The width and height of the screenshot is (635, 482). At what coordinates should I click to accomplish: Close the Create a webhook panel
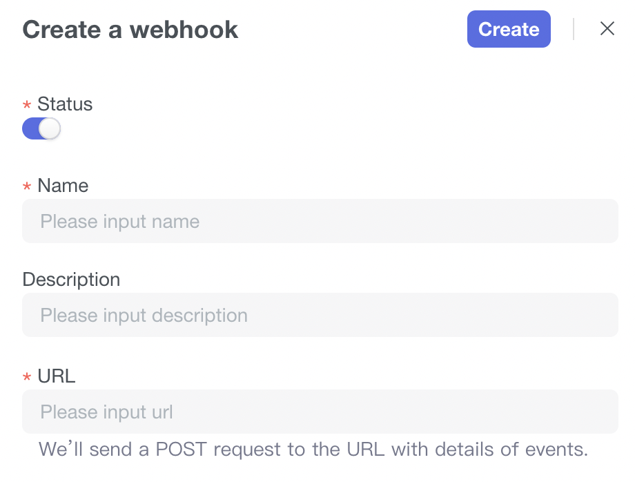(x=607, y=28)
